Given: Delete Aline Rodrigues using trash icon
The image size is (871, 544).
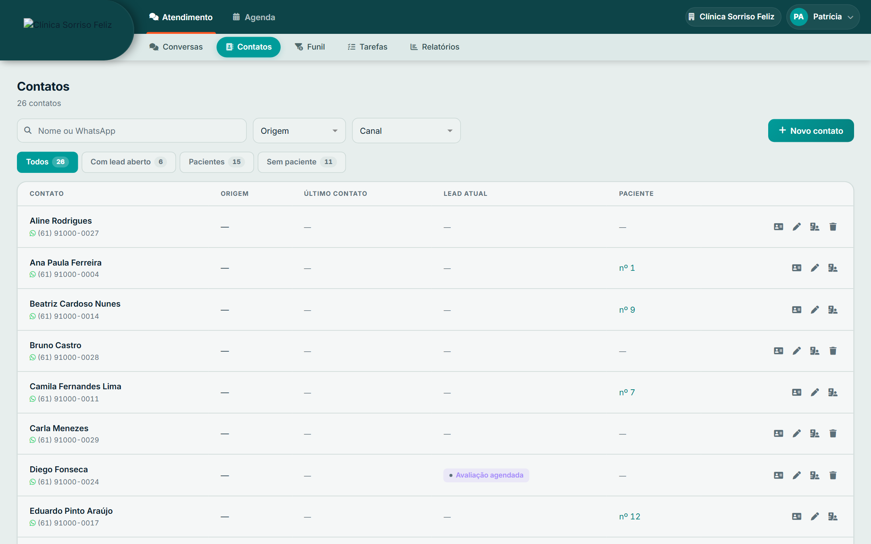Looking at the screenshot, I should (833, 227).
